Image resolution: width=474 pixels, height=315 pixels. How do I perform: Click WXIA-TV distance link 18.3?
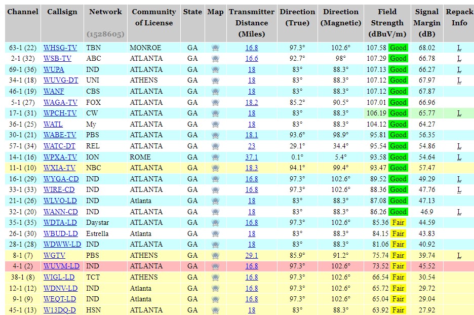pos(252,168)
